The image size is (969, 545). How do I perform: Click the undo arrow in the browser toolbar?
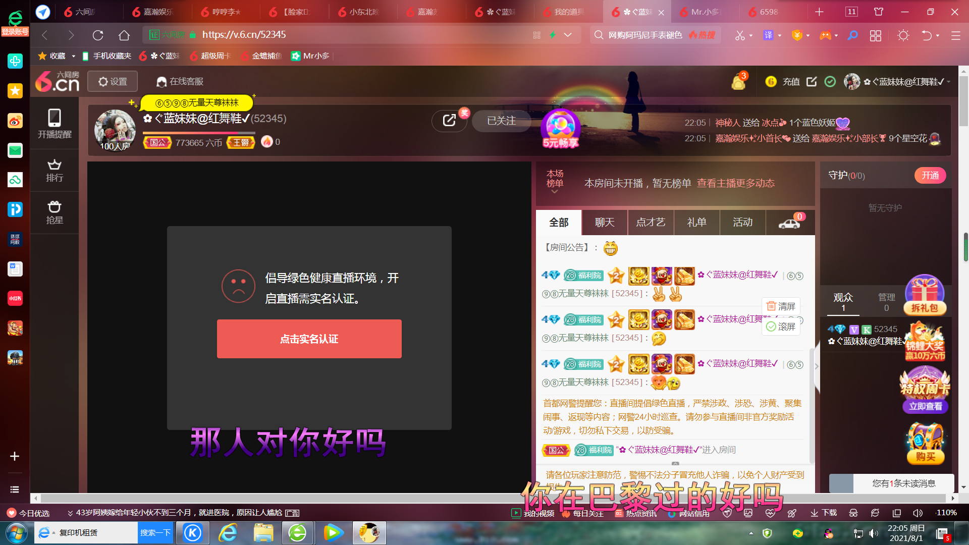click(x=927, y=35)
